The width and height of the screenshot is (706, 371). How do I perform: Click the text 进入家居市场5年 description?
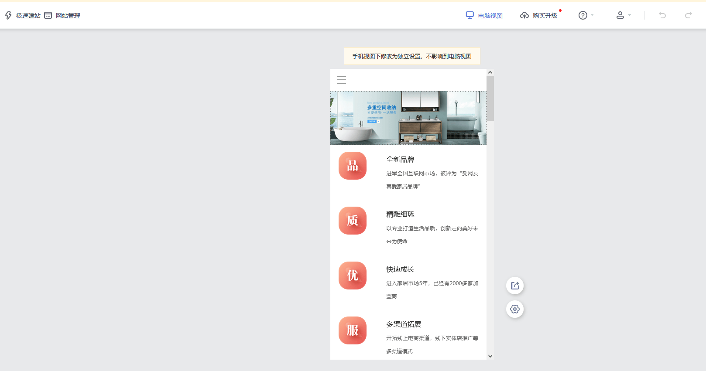(432, 289)
